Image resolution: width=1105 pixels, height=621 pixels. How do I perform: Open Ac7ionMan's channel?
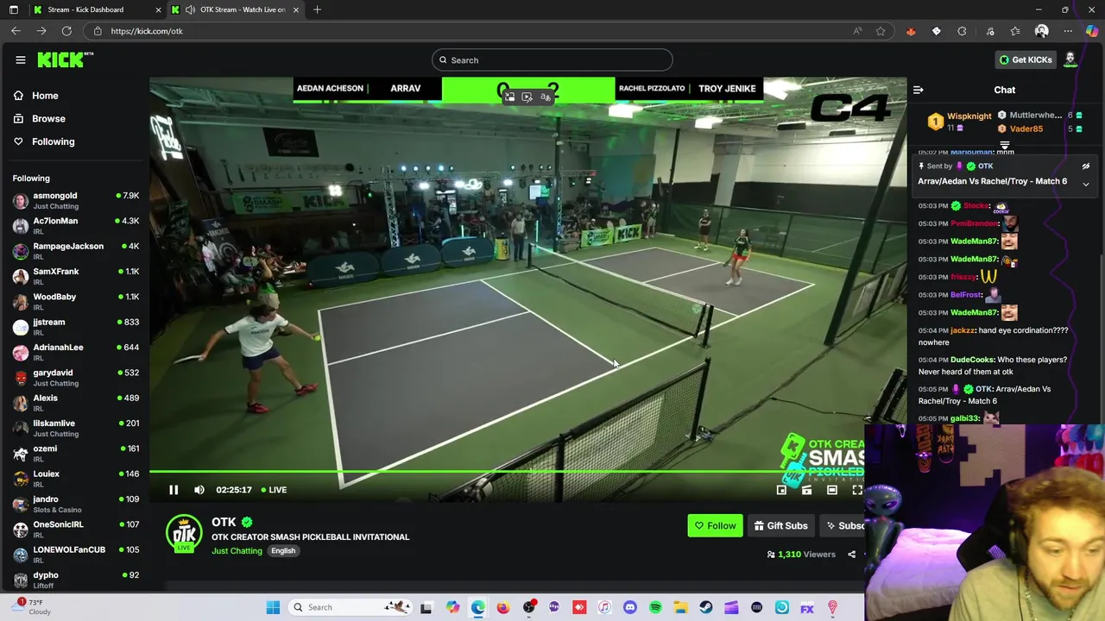(76, 226)
